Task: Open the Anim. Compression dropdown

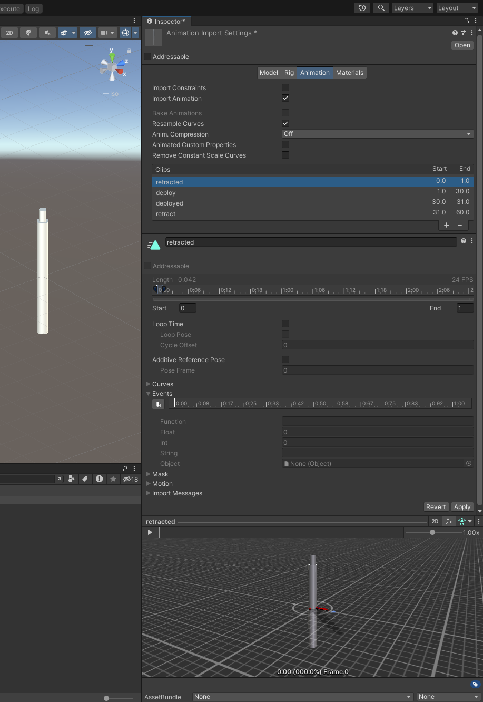Action: (x=377, y=134)
